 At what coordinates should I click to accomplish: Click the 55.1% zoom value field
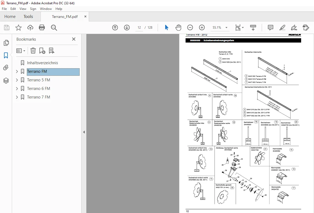coord(217,28)
